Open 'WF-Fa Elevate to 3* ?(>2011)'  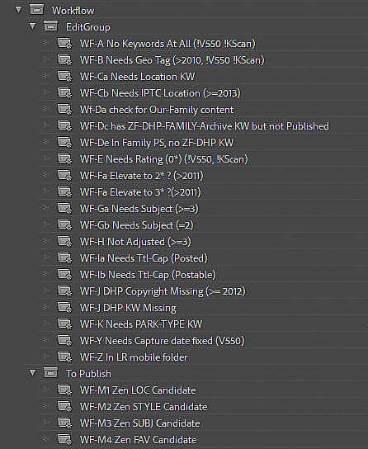coord(140,192)
